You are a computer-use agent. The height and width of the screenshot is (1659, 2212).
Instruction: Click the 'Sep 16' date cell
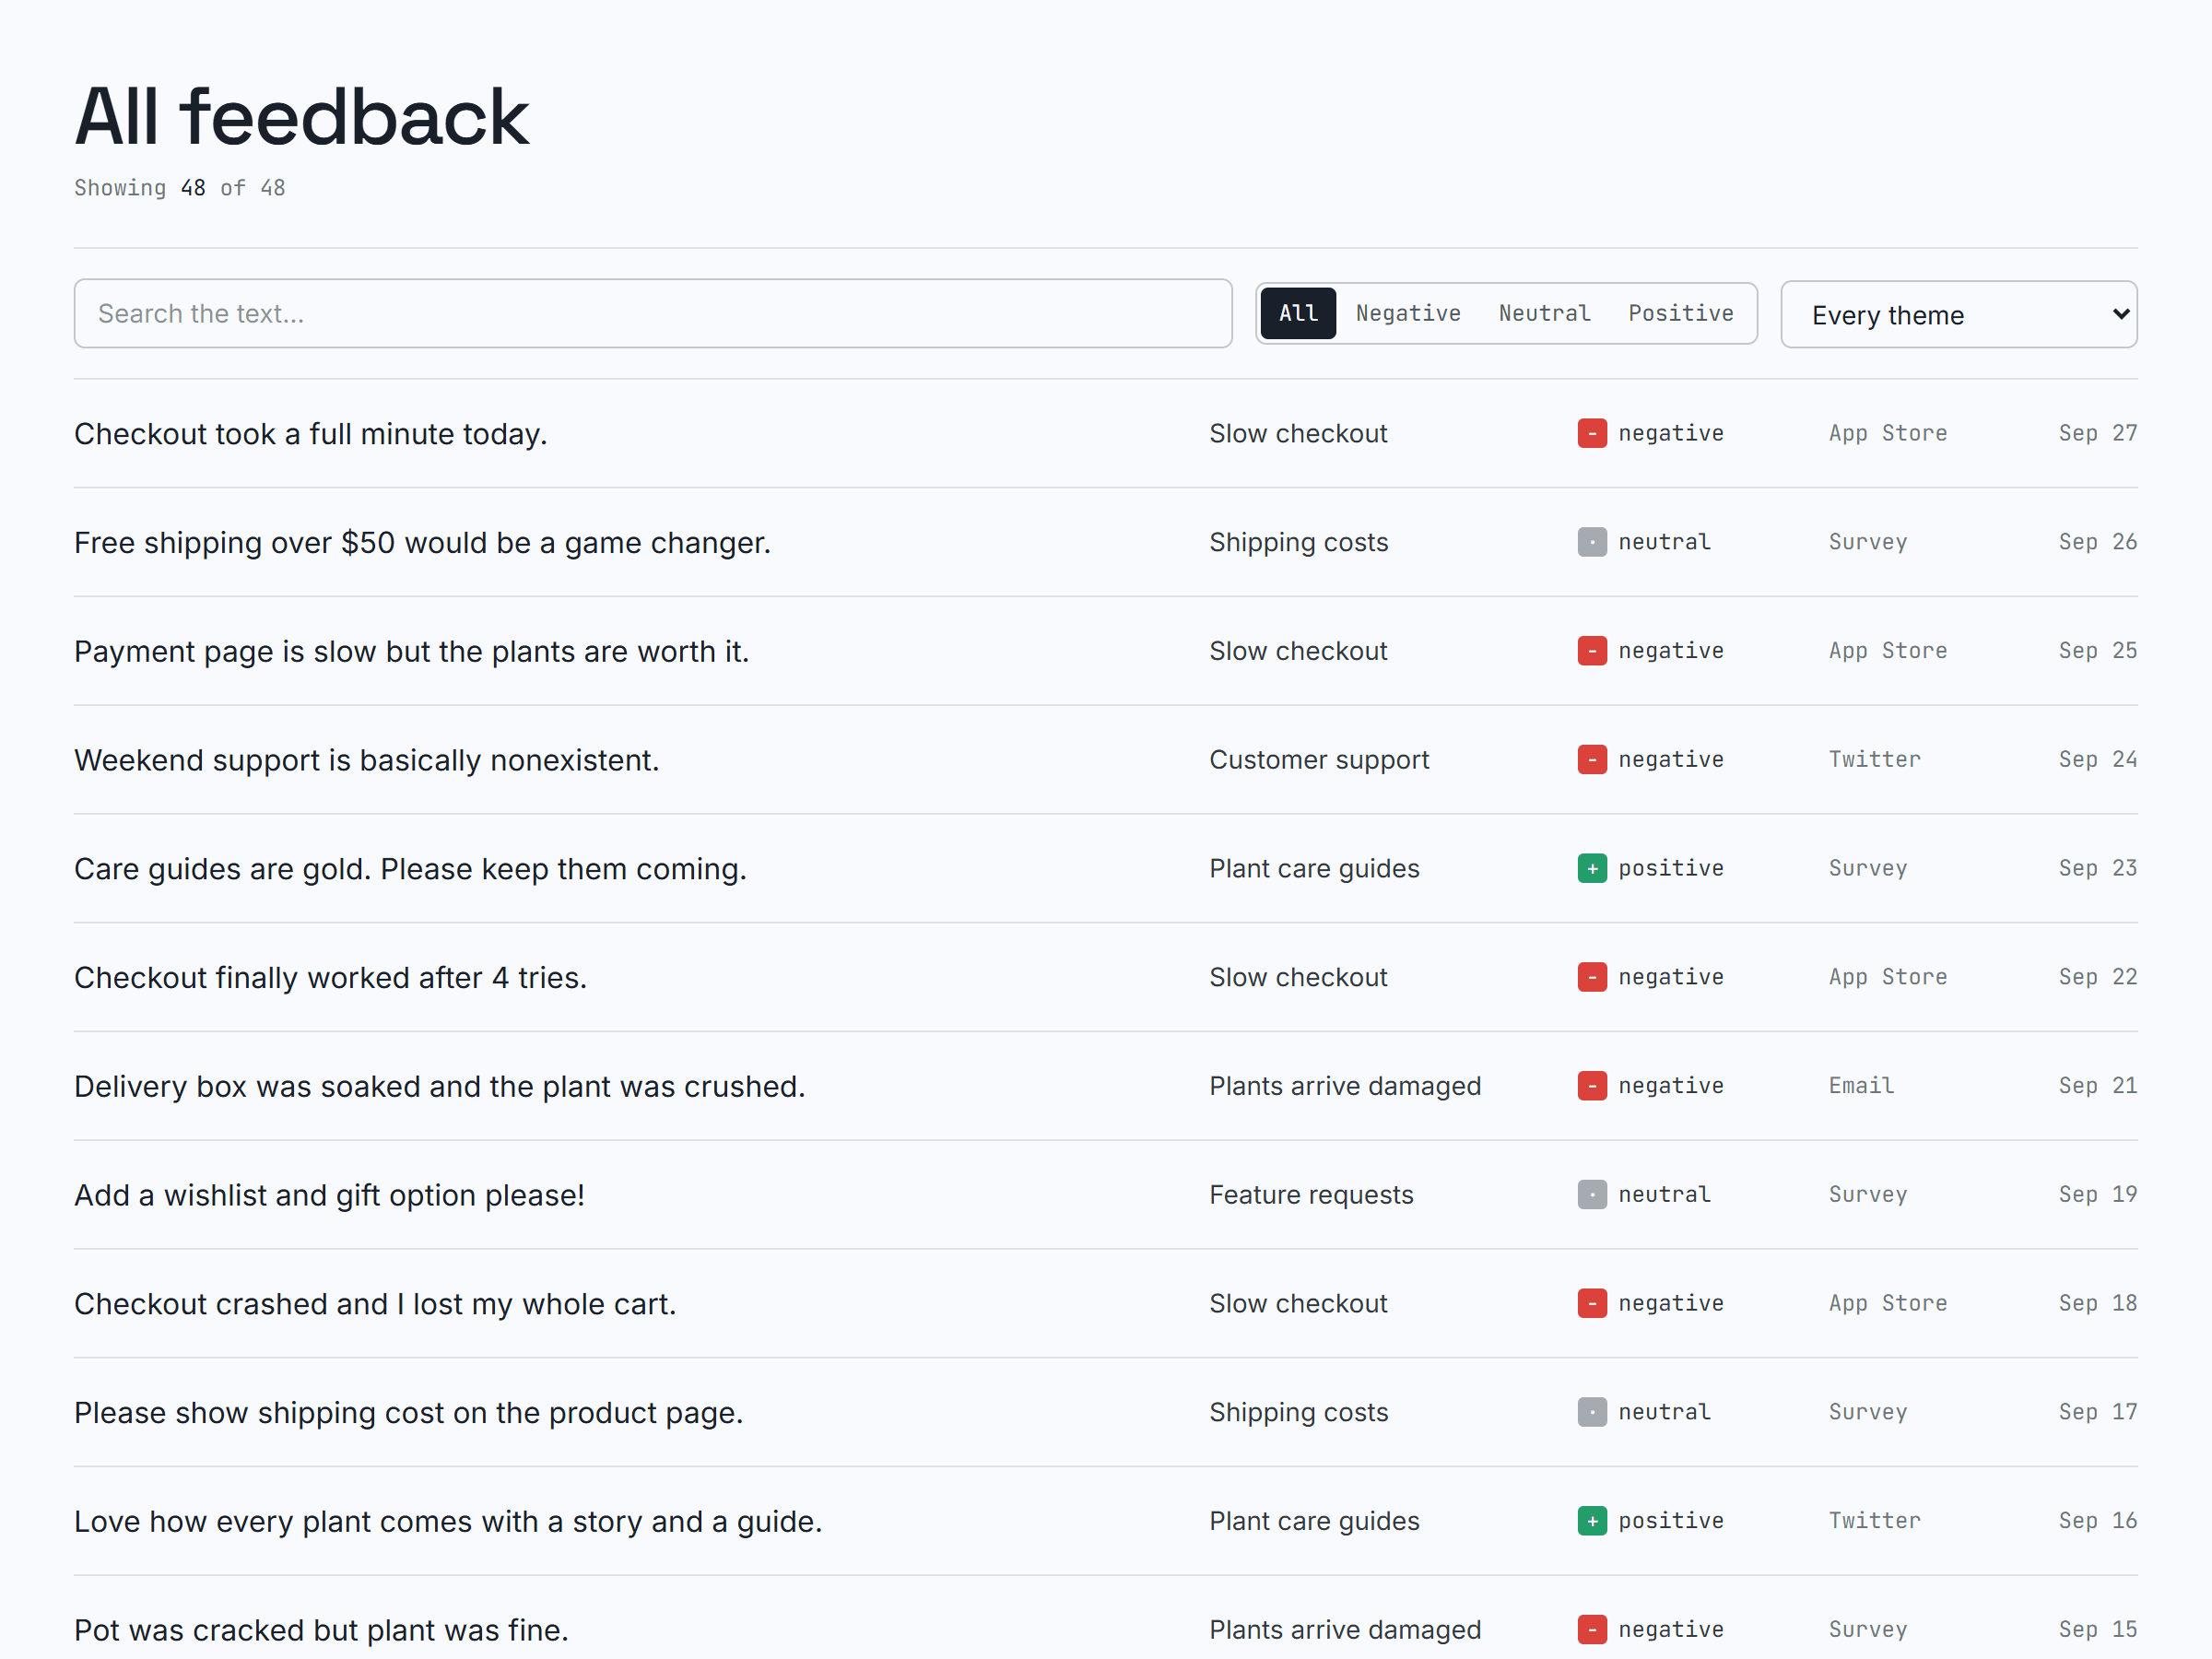pyautogui.click(x=2097, y=1522)
